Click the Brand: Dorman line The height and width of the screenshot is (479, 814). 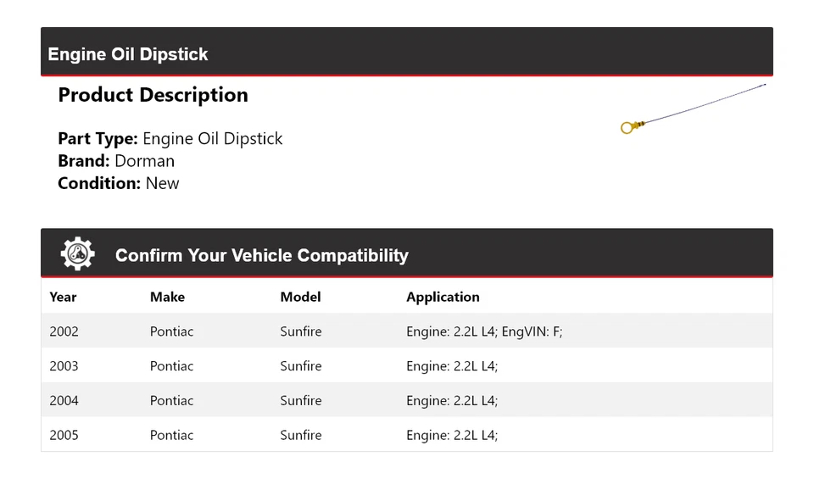pyautogui.click(x=116, y=161)
